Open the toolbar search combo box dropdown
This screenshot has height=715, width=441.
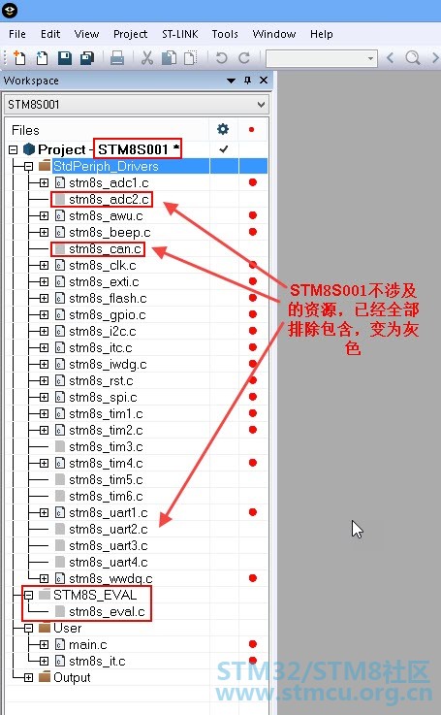tap(370, 58)
